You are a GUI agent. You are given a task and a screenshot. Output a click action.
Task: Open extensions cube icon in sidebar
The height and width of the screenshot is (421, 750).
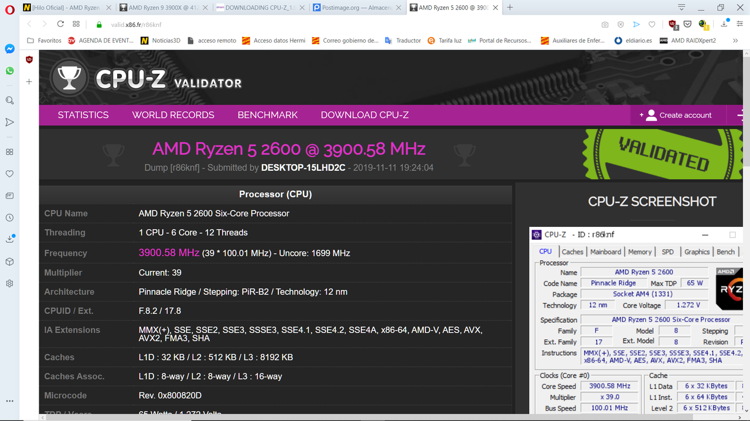9,261
